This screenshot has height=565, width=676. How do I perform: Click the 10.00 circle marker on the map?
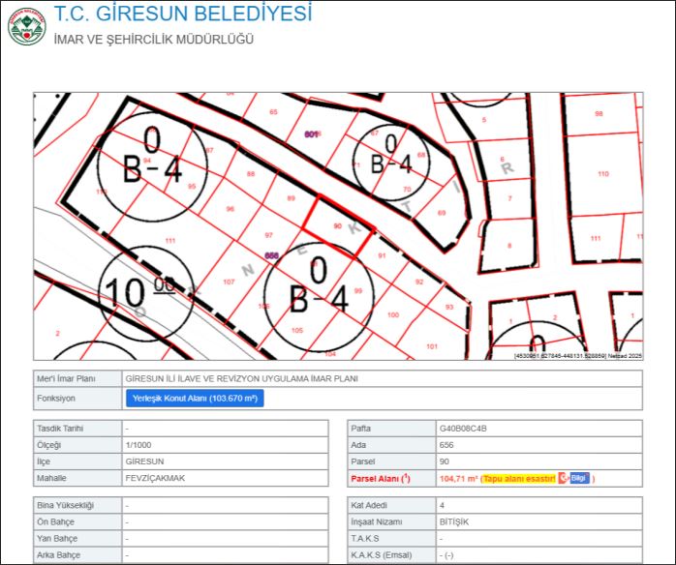pyautogui.click(x=146, y=294)
